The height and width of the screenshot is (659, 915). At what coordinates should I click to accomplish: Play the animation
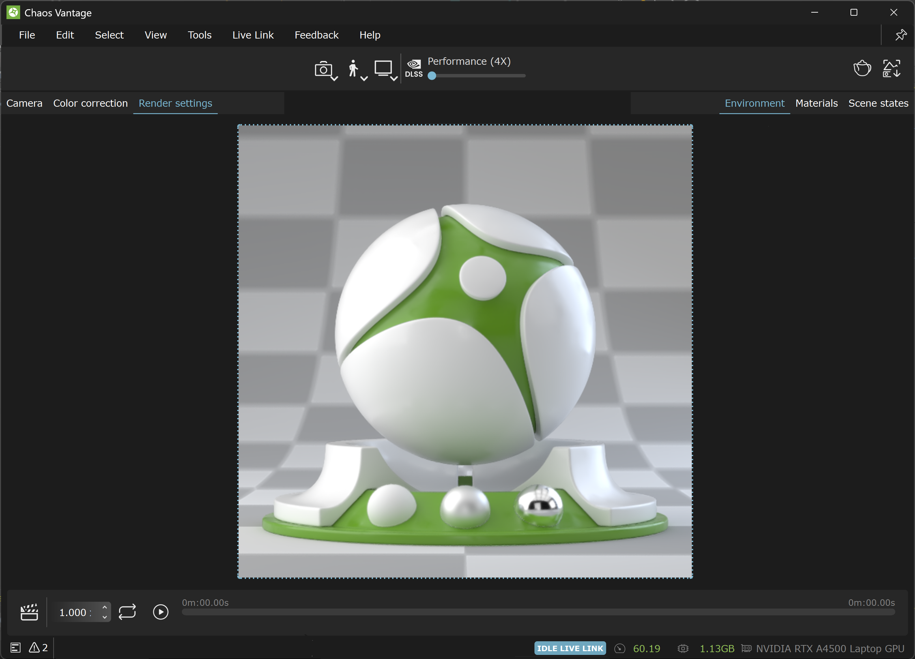(160, 612)
